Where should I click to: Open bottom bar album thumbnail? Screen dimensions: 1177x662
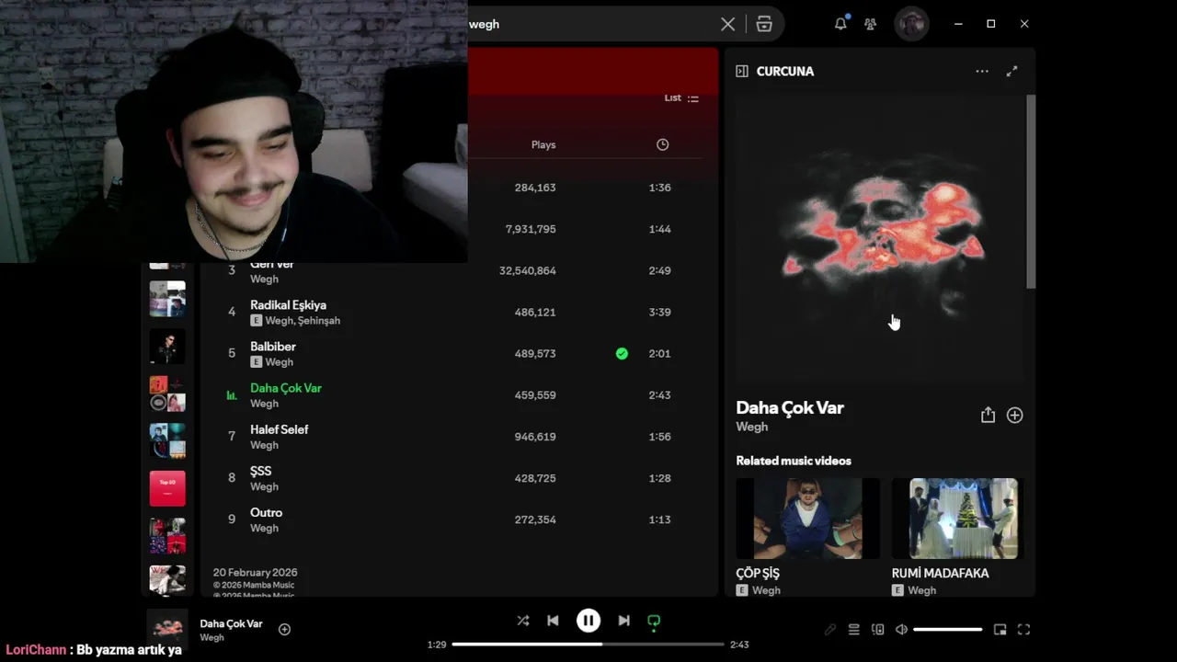coord(167,629)
